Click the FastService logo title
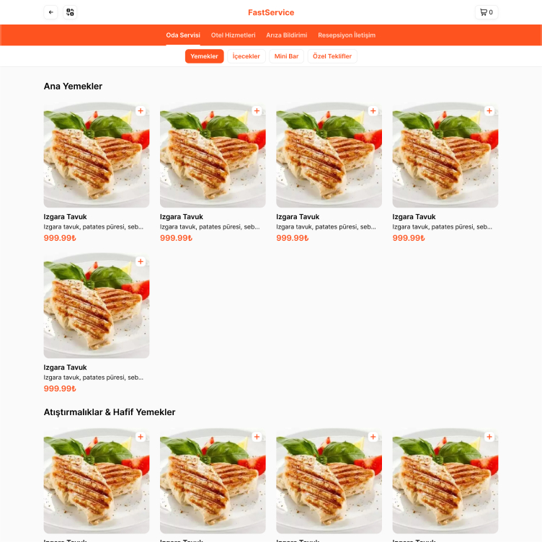Viewport: 542px width, 542px height. coord(271,12)
